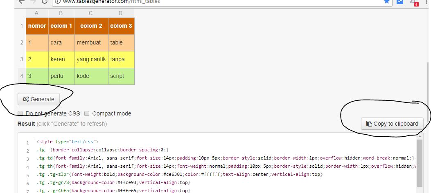This screenshot has height=193, width=431.
Task: Enable Compact mode checkbox
Action: coord(87,113)
